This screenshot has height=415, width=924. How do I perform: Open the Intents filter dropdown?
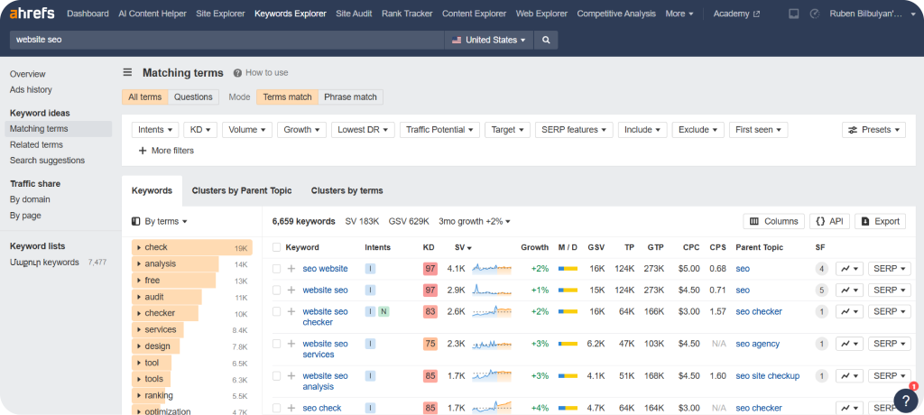point(155,130)
